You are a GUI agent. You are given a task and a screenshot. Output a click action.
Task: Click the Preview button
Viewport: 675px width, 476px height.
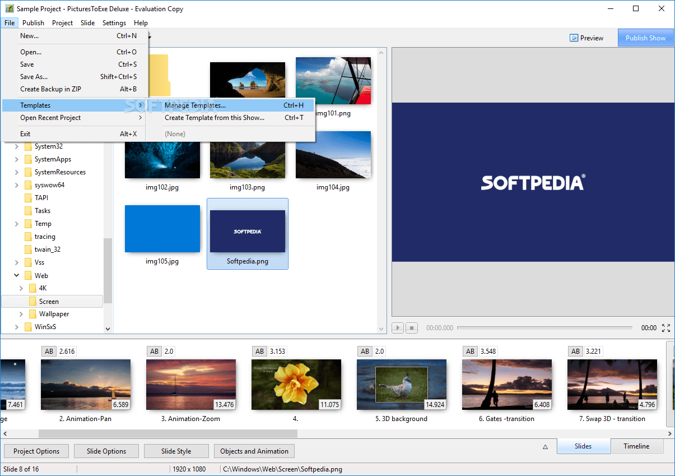(586, 38)
